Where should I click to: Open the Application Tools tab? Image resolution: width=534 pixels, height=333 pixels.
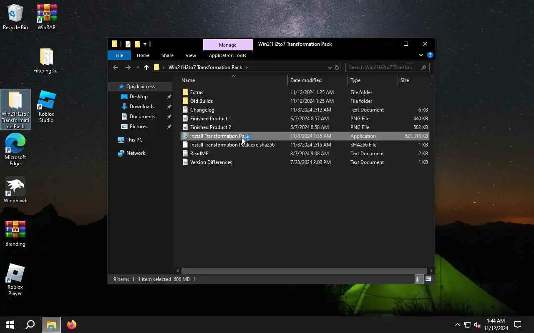point(227,55)
